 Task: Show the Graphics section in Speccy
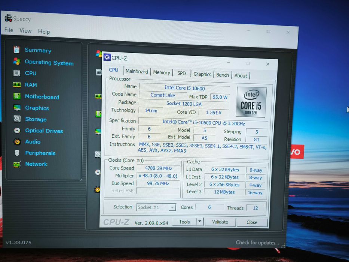(x=37, y=108)
